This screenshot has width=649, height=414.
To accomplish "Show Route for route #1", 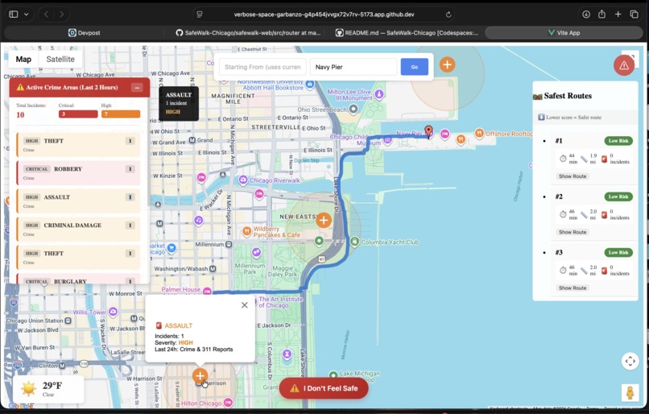I will pyautogui.click(x=573, y=176).
